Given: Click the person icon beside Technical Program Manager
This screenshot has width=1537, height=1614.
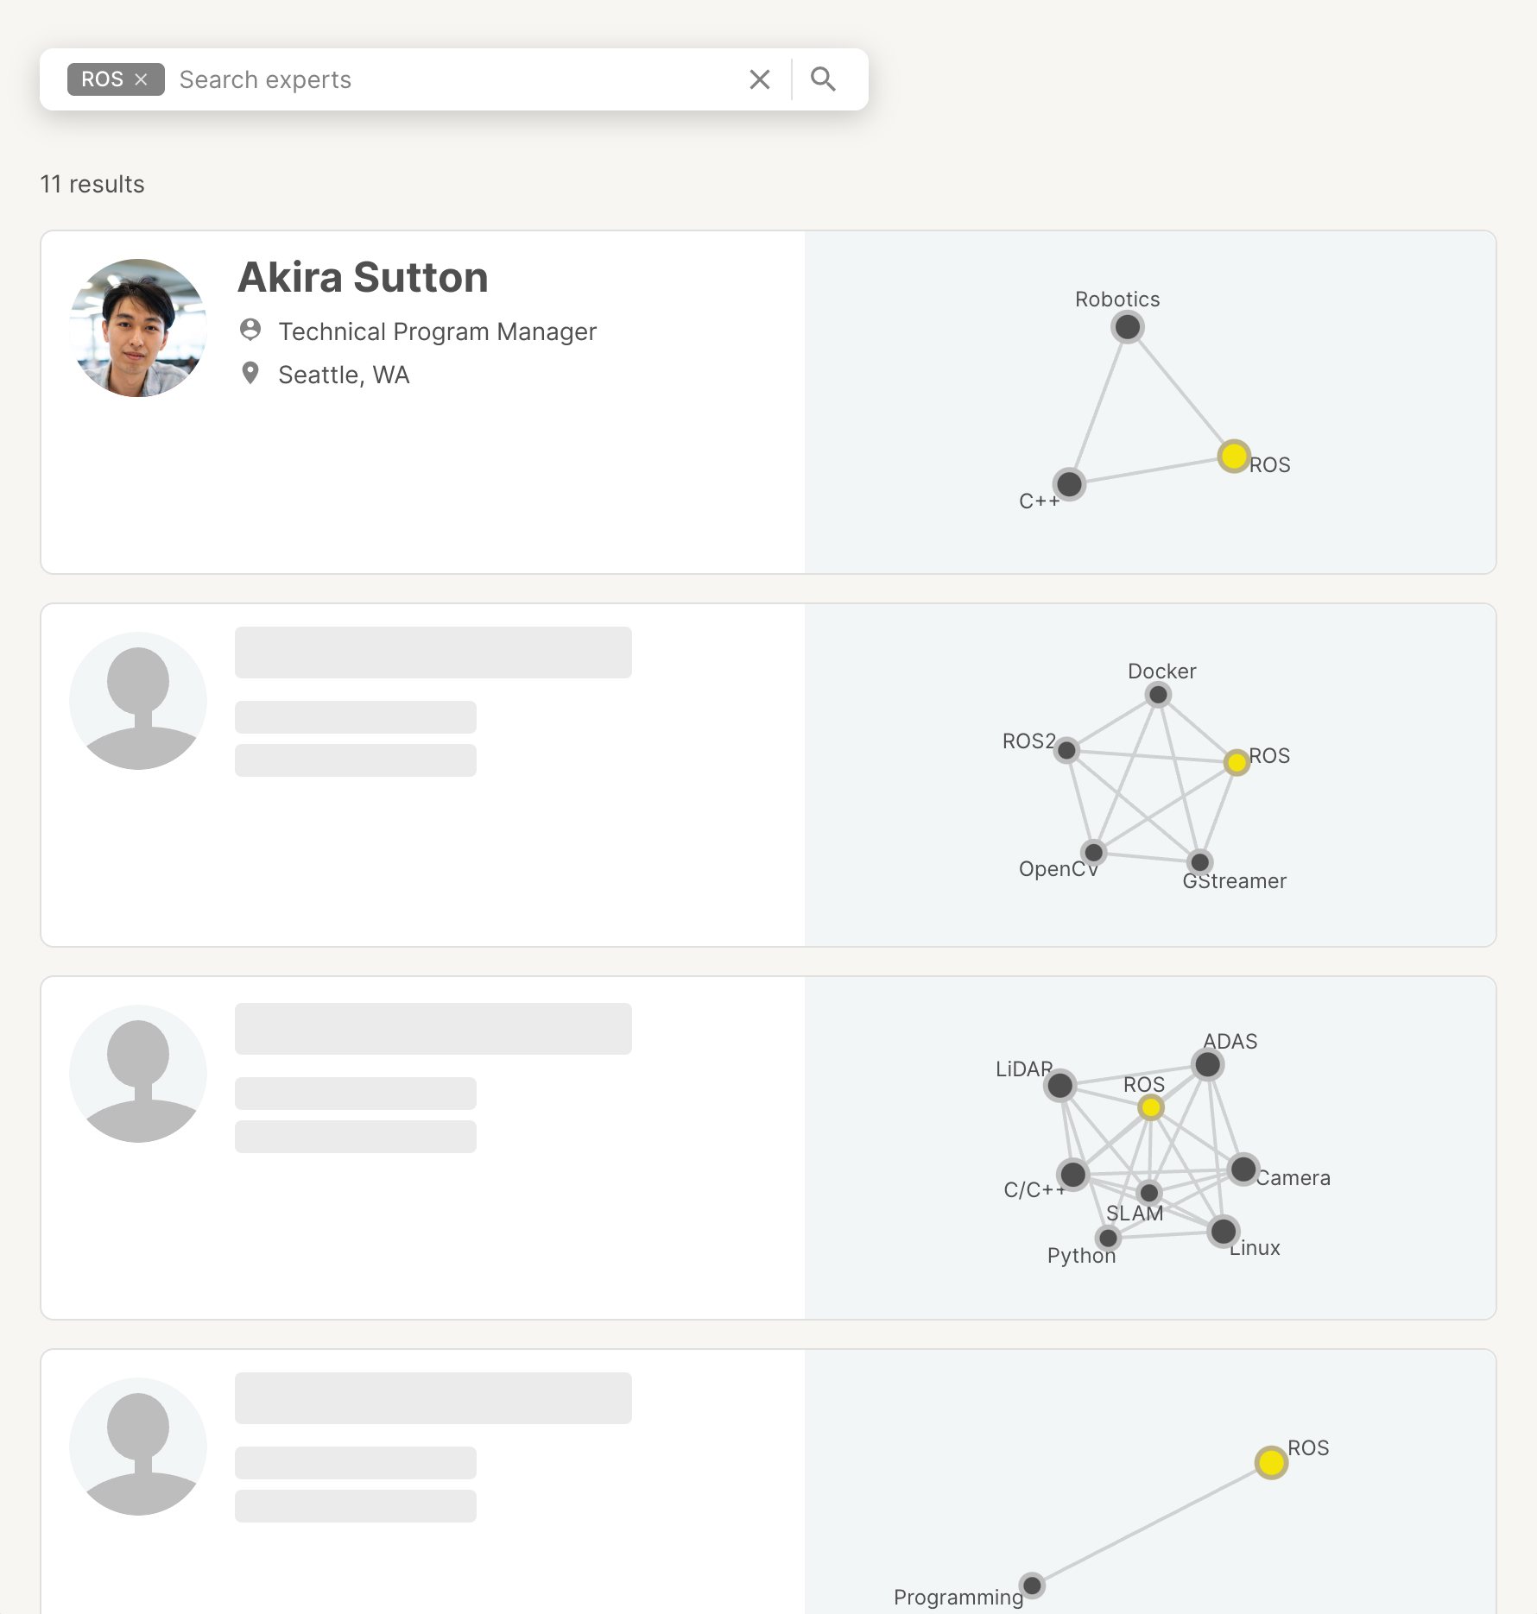Looking at the screenshot, I should click(x=250, y=330).
